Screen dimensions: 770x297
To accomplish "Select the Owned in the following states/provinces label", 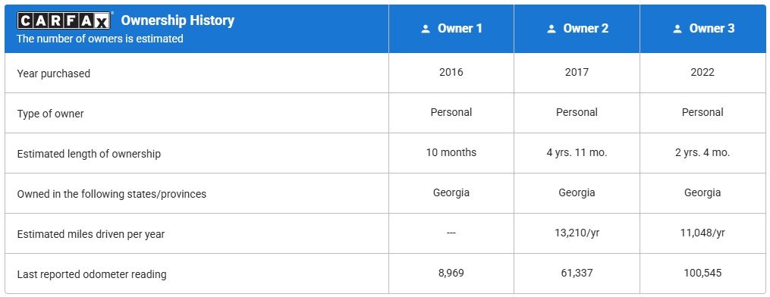I will pyautogui.click(x=112, y=194).
